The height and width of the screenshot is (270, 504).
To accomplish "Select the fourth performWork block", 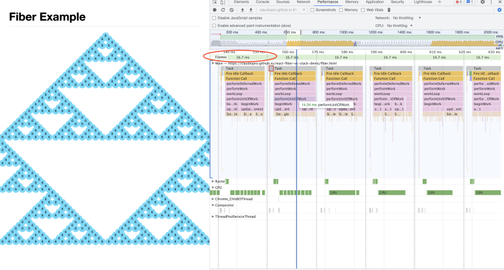I will [x=392, y=88].
